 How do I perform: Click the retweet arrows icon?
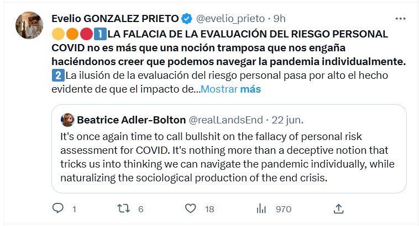[125, 208]
